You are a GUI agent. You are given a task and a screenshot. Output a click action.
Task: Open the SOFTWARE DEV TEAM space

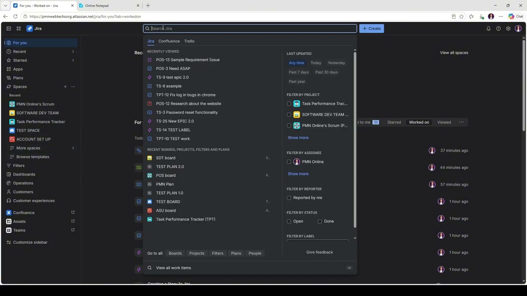37,113
